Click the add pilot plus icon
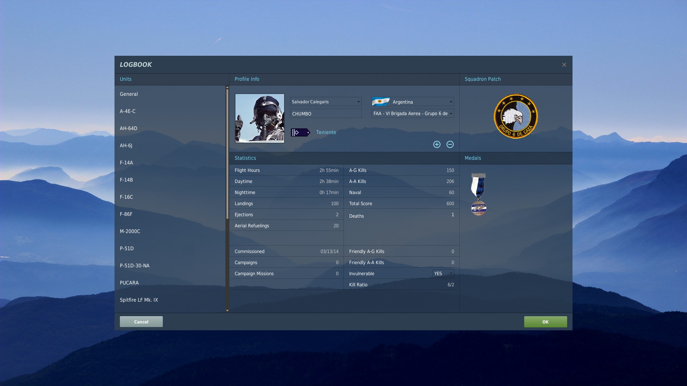The width and height of the screenshot is (687, 386). click(x=437, y=144)
